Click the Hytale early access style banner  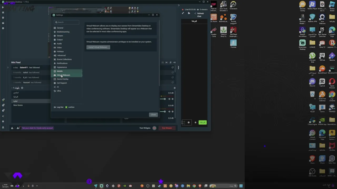point(37,128)
